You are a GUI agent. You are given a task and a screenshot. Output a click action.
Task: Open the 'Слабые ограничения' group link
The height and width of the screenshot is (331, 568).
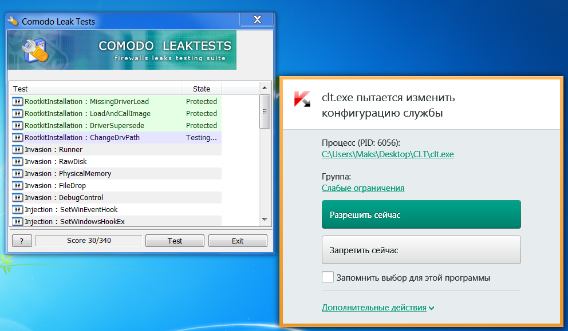(363, 188)
